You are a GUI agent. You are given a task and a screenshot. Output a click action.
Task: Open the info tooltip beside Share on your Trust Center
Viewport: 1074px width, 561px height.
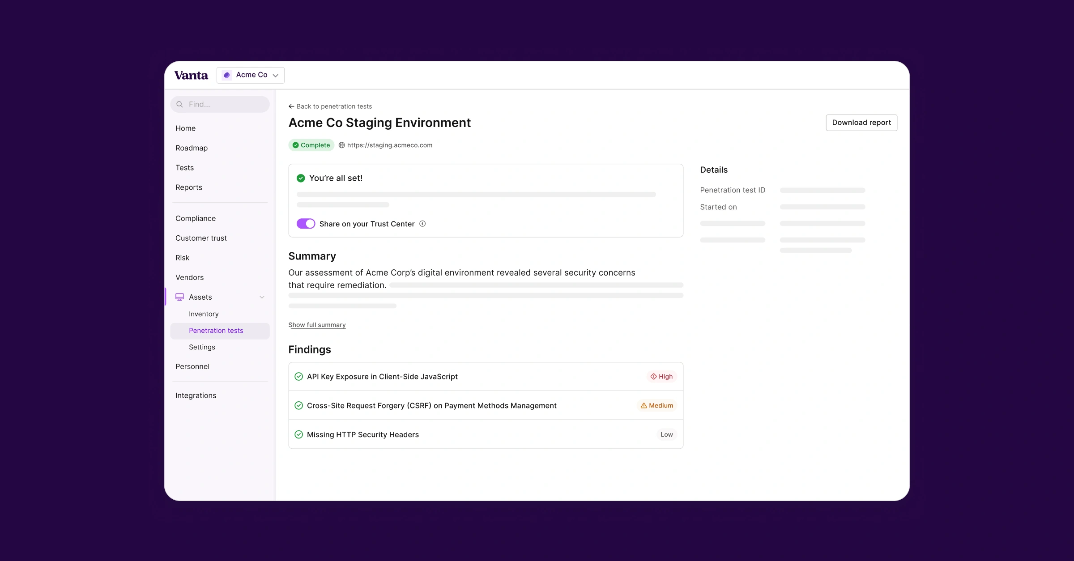click(422, 224)
